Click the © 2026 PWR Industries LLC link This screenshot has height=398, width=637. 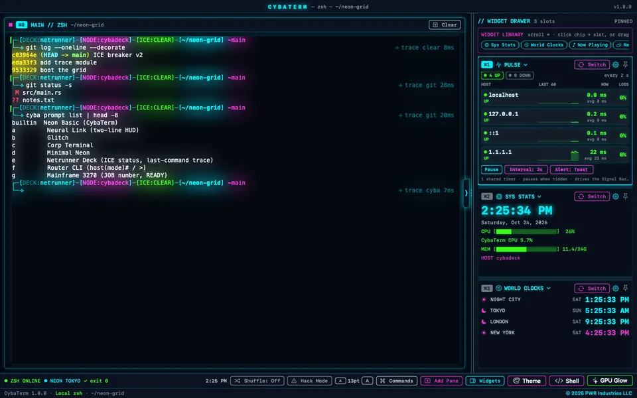pyautogui.click(x=599, y=393)
